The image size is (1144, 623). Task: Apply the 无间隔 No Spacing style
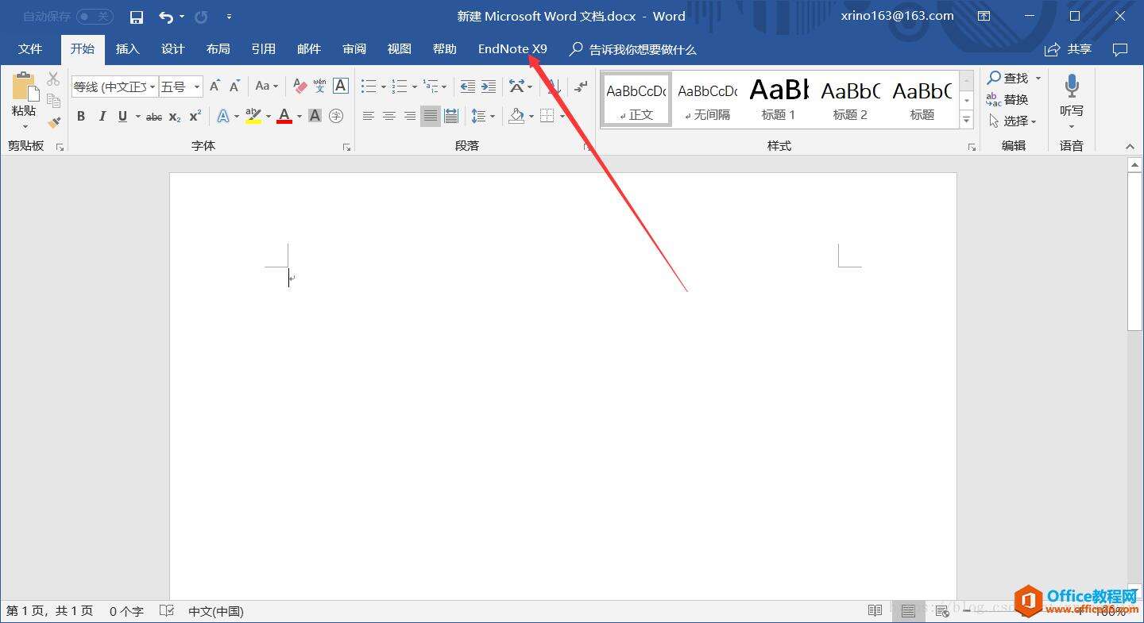707,99
